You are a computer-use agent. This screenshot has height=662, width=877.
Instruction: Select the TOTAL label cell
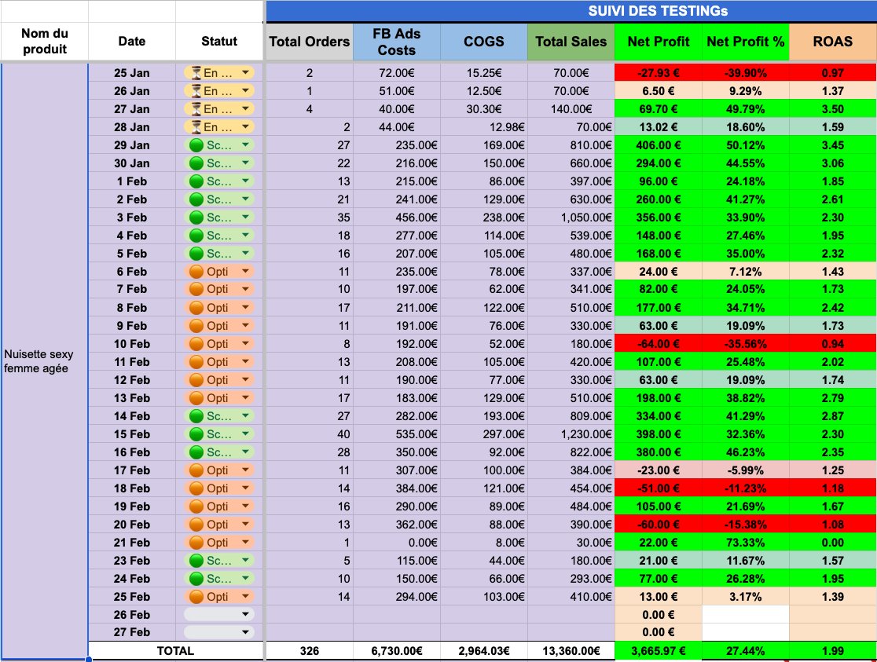175,650
